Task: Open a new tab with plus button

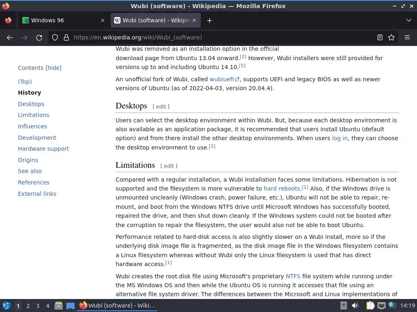Action: (209, 20)
